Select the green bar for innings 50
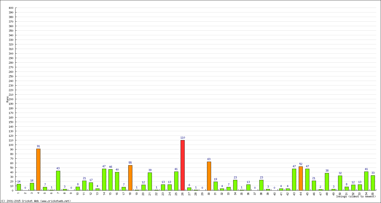This screenshot has width=381, height=203. (x=340, y=183)
